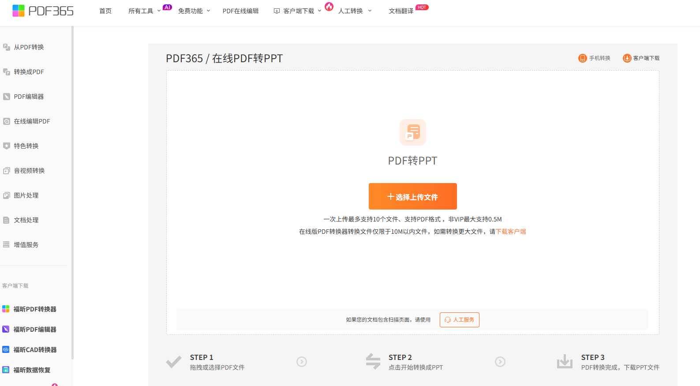Click the 文档处理 sidebar icon
The height and width of the screenshot is (386, 700).
pyautogui.click(x=7, y=220)
